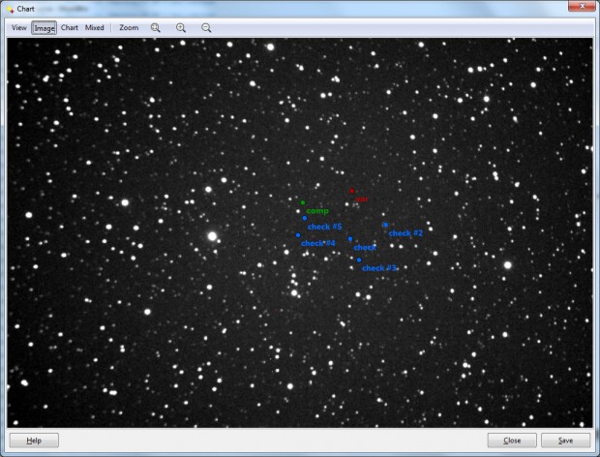Click the Close button at bottom
Image resolution: width=600 pixels, height=457 pixels.
click(512, 441)
